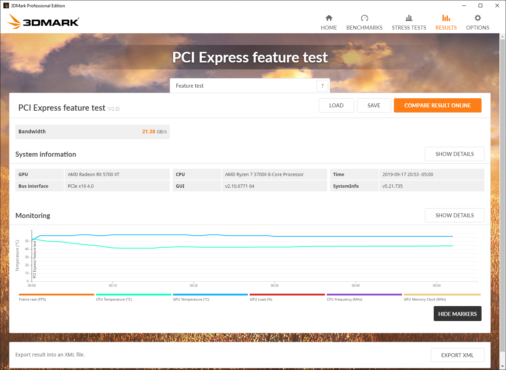The image size is (506, 370).
Task: Click the scrollbar up arrow
Action: point(503,37)
